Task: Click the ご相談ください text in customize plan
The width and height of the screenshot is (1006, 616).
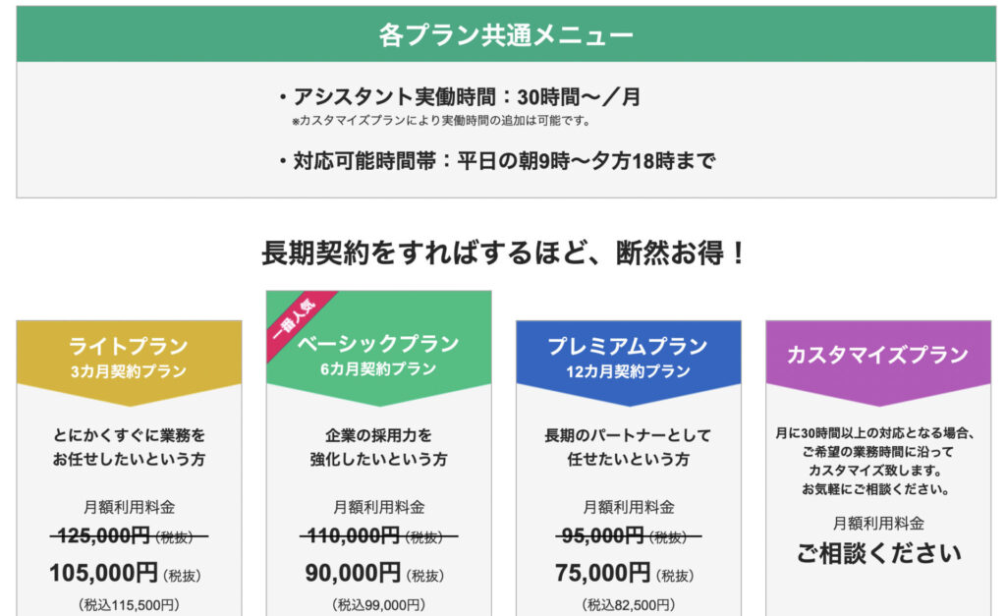Action: (x=878, y=553)
